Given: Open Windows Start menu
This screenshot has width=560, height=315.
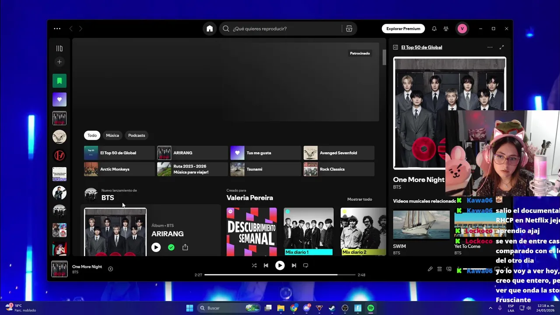Looking at the screenshot, I should [x=189, y=308].
